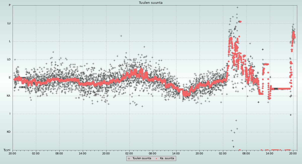Click the 'I' direction axis label
Screen dimensions: 302x164
(10, 114)
